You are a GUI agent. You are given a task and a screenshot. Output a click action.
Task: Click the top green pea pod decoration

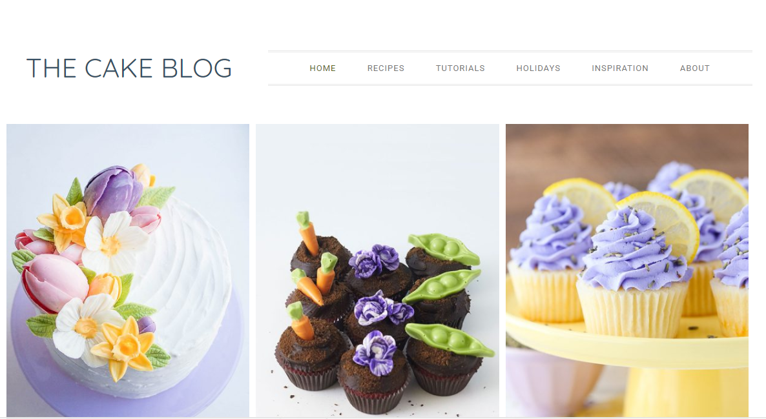(x=444, y=248)
